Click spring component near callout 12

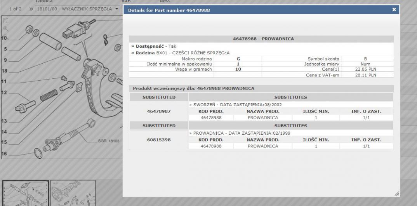(49, 95)
